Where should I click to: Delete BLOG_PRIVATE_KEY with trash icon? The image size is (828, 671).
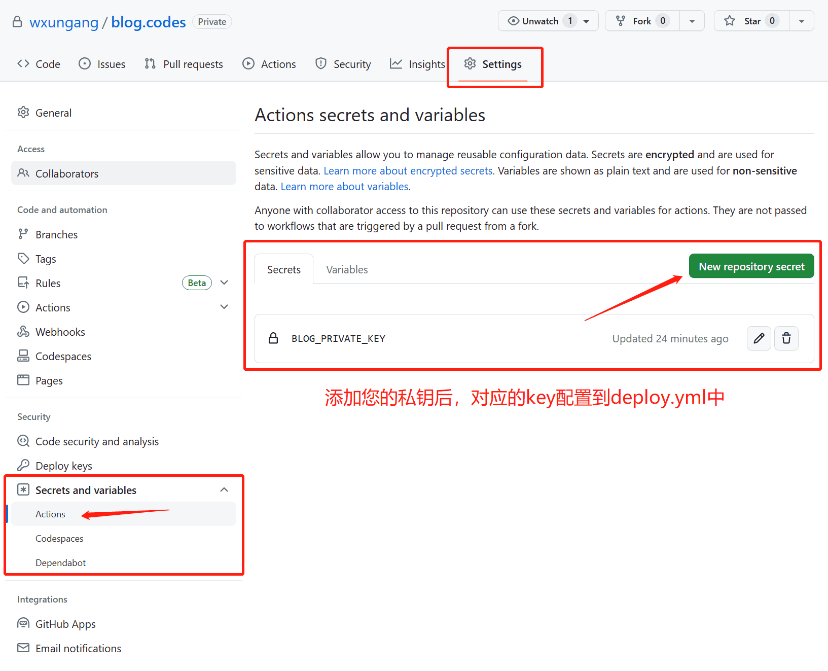[x=786, y=338]
